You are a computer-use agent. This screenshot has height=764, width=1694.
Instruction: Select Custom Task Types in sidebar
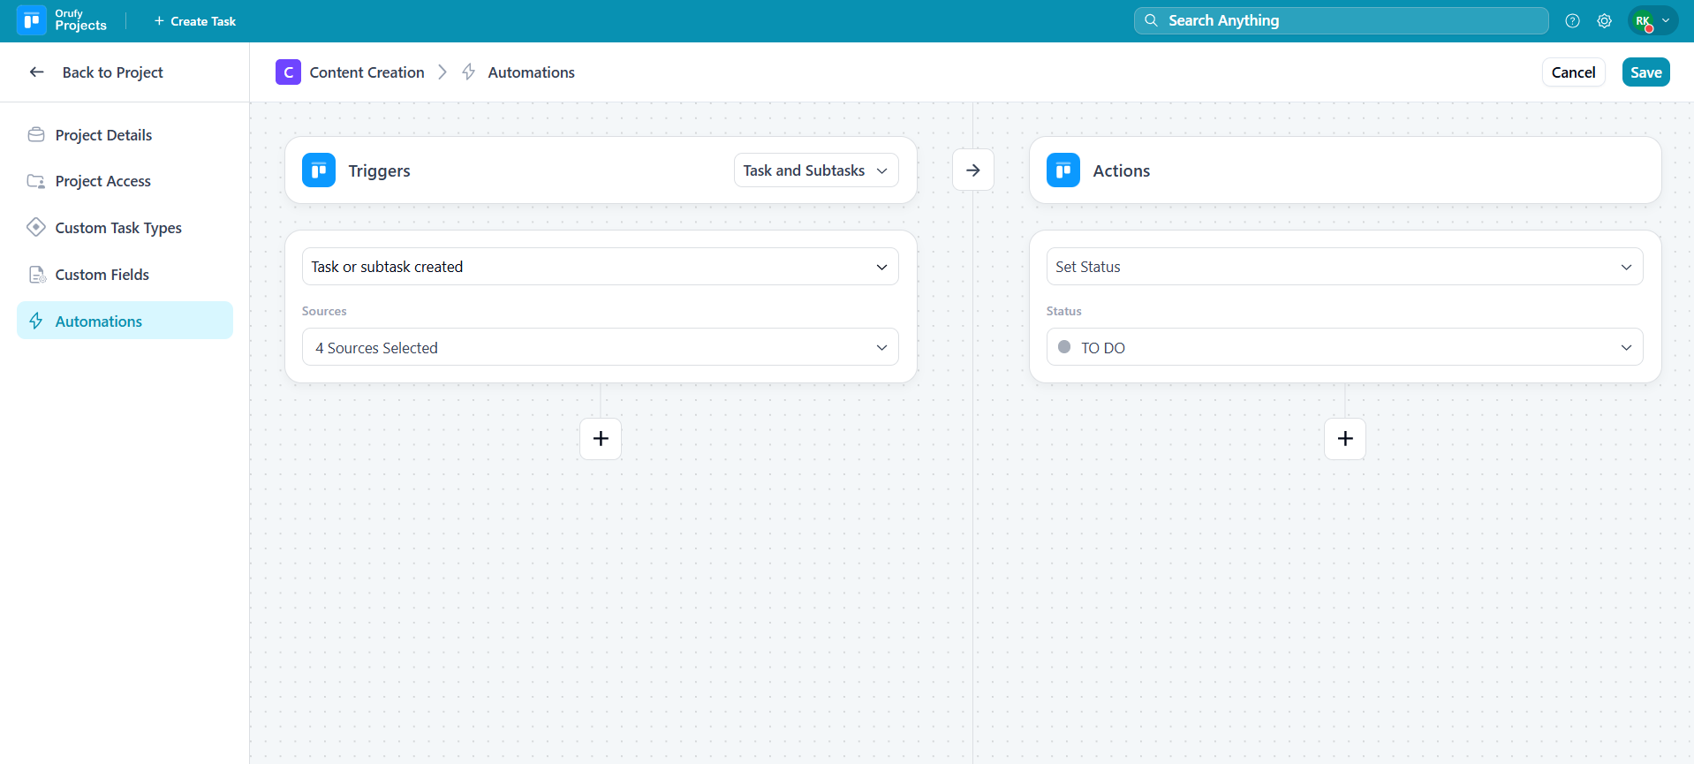tap(118, 228)
